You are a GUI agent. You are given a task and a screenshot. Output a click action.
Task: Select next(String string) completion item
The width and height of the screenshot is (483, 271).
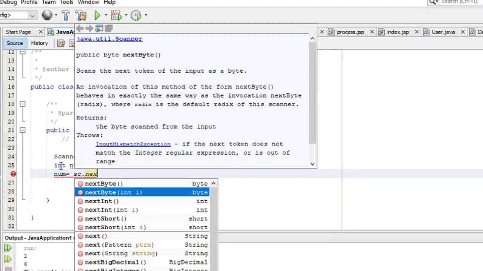(142, 253)
